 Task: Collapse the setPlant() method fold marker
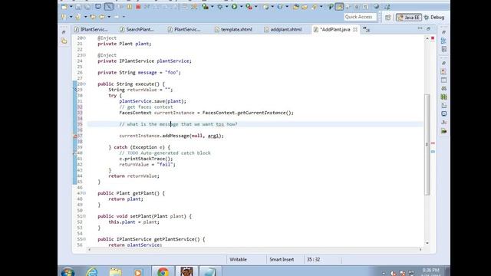coord(84,216)
